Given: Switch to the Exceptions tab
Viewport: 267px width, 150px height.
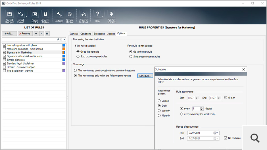Looking at the screenshot, I should click(99, 34).
